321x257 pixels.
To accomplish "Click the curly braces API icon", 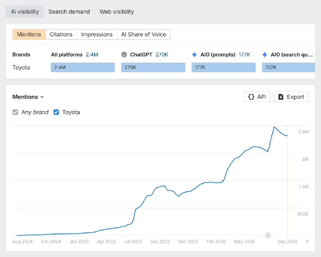I will [251, 97].
